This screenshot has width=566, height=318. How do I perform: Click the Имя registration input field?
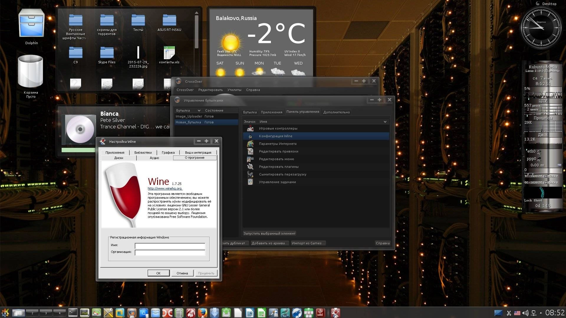pos(170,246)
